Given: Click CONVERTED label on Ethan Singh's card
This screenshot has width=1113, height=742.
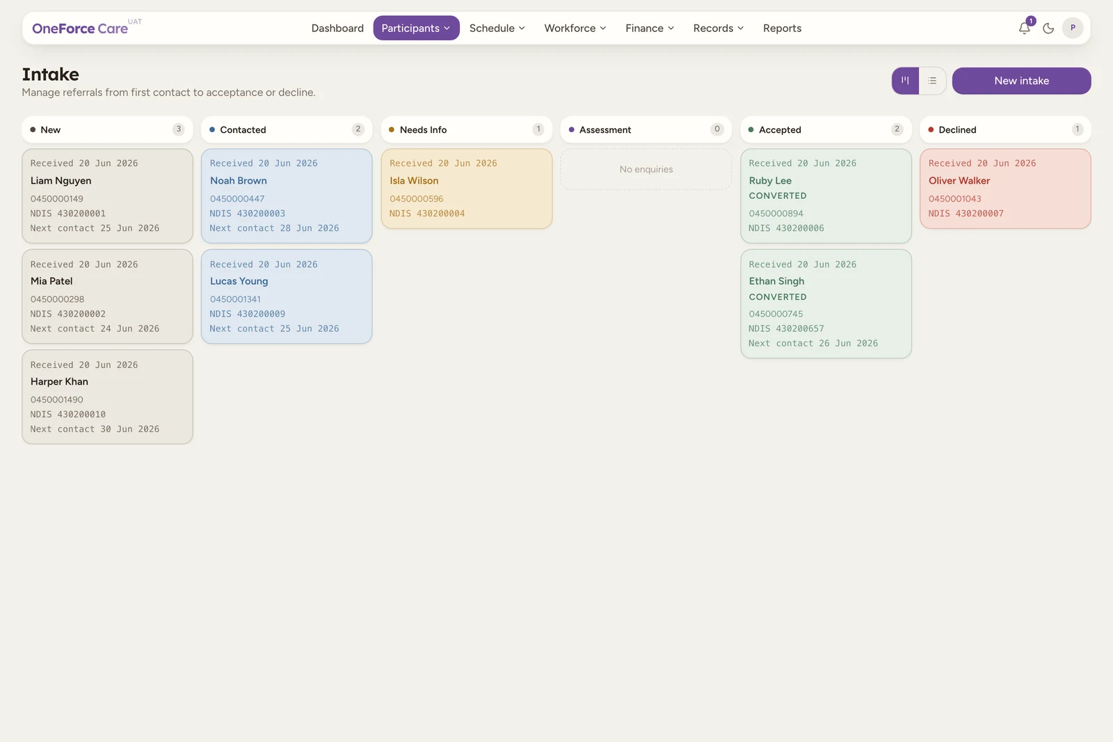Looking at the screenshot, I should coord(778,297).
